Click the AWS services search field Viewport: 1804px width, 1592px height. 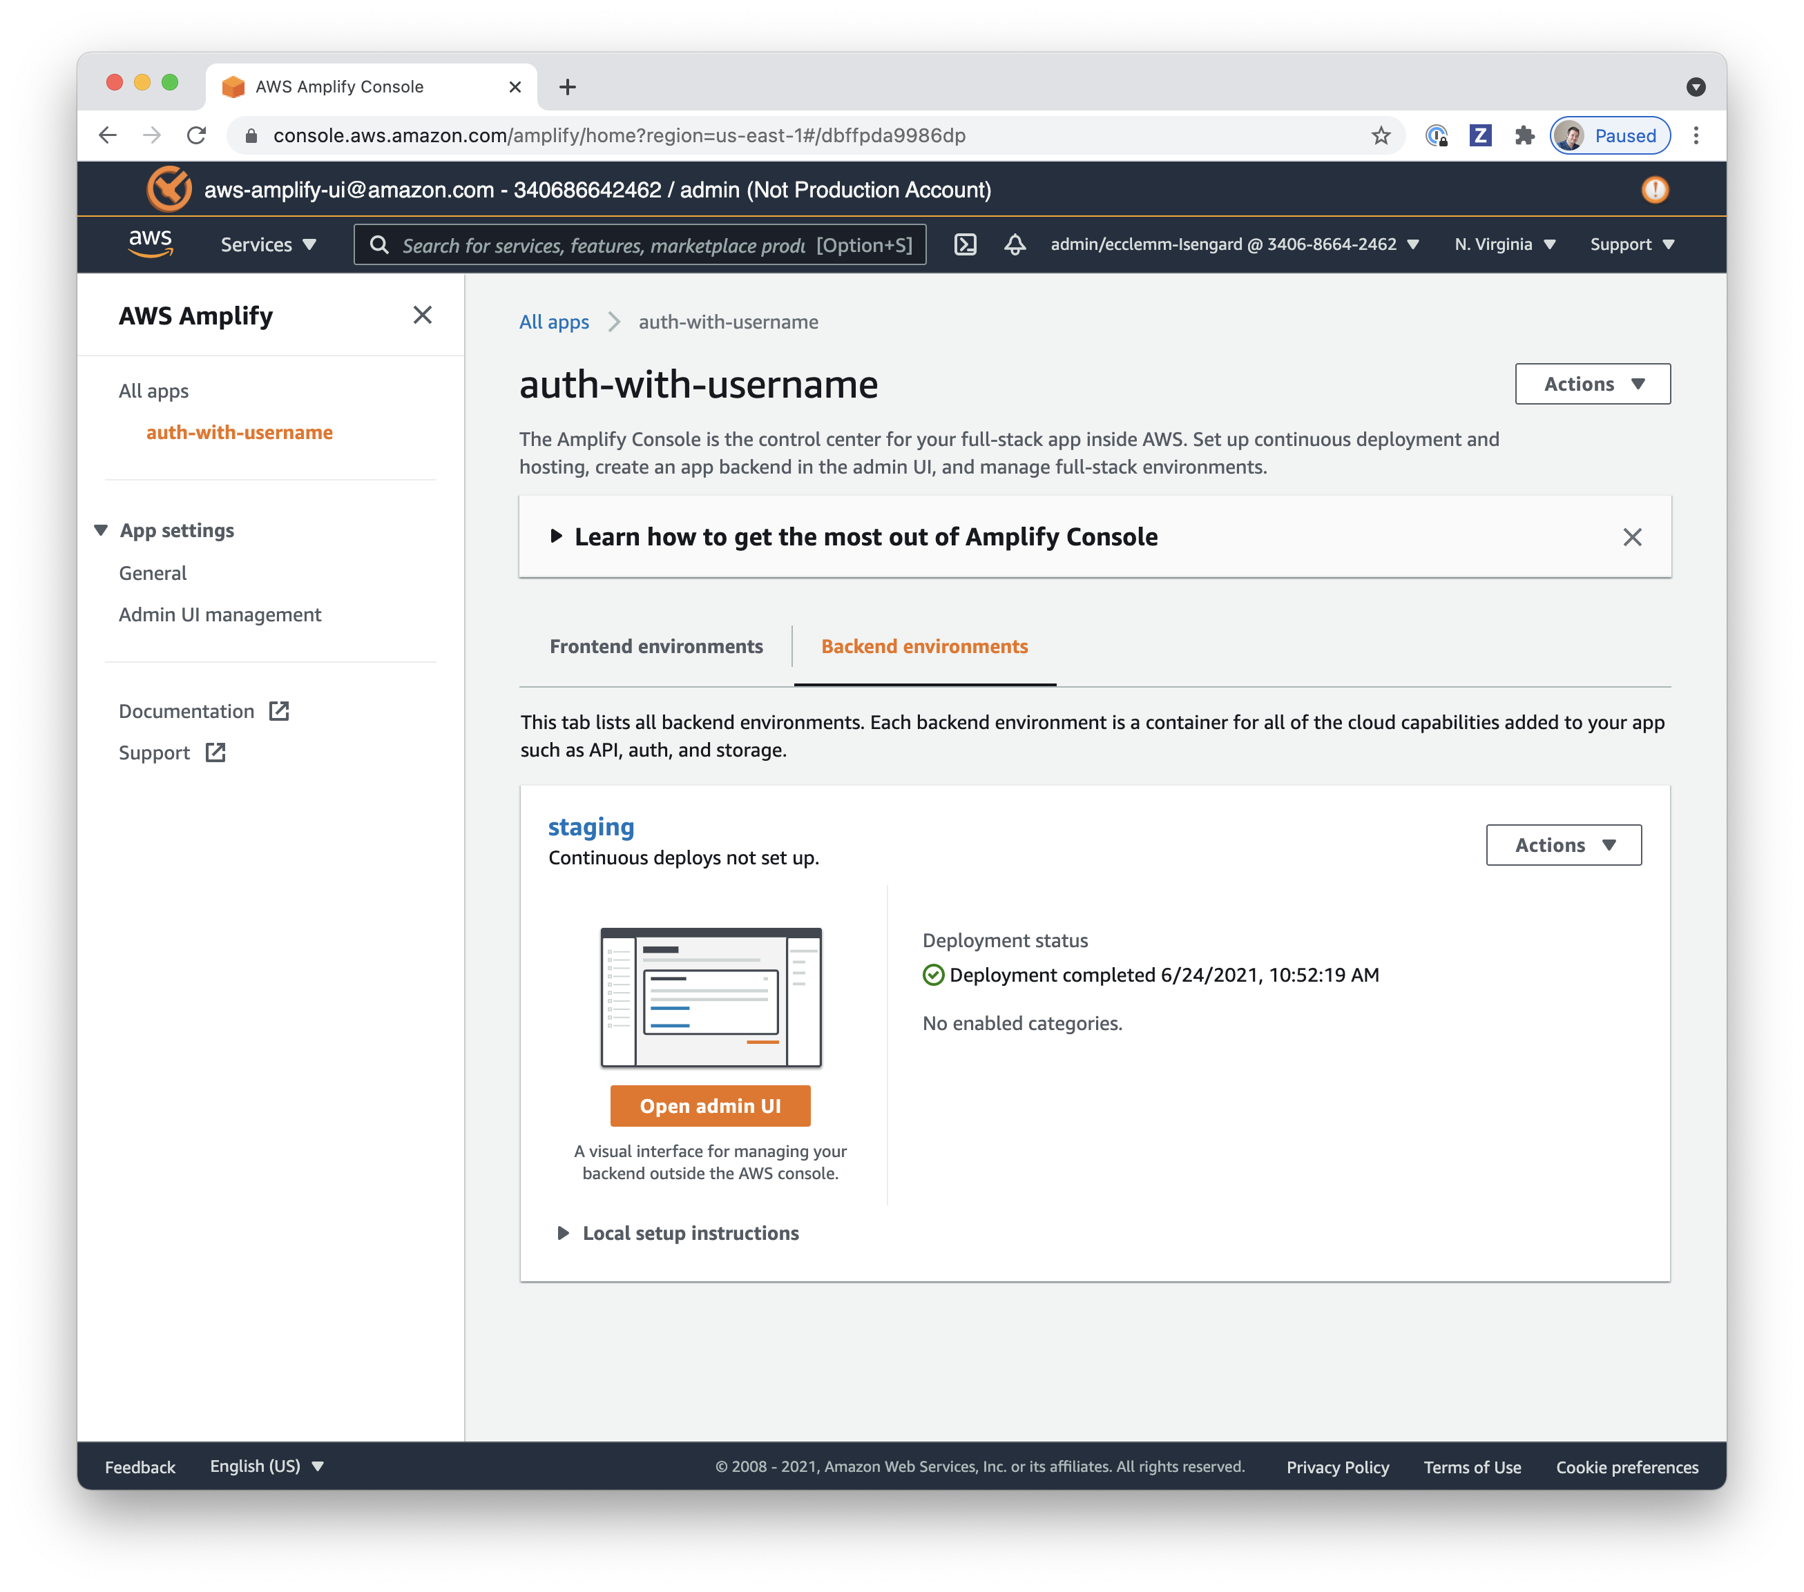(640, 244)
